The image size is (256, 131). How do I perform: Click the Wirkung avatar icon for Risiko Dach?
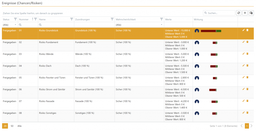197,66
